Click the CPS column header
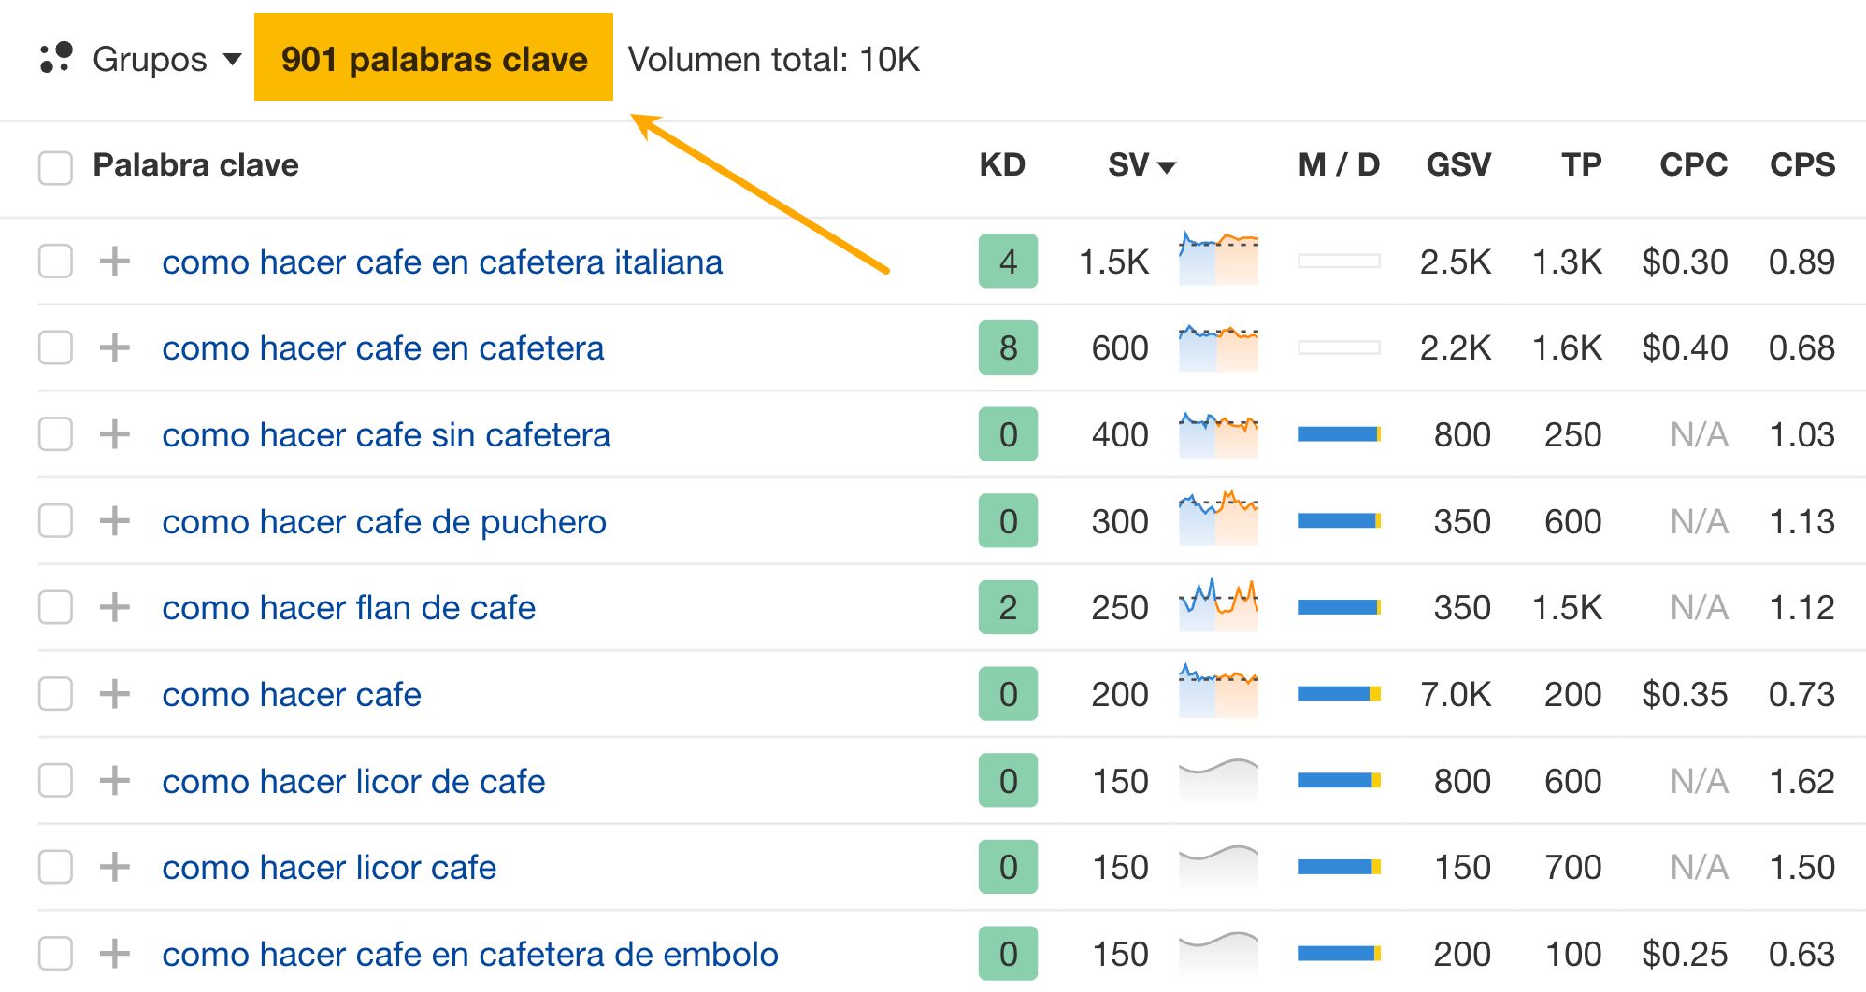 coord(1802,165)
